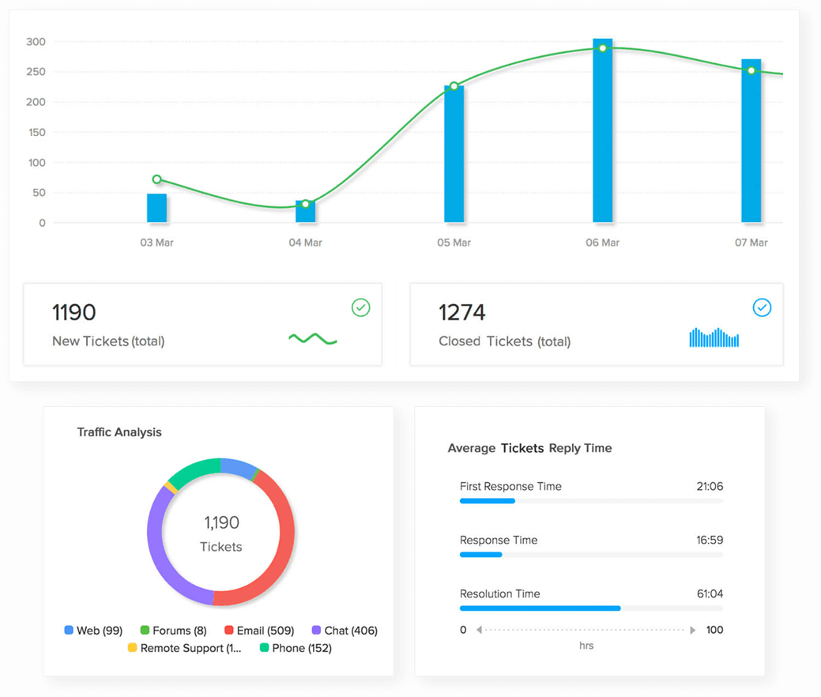Click the green checkmark icon on New Tickets card
821x697 pixels.
361,307
